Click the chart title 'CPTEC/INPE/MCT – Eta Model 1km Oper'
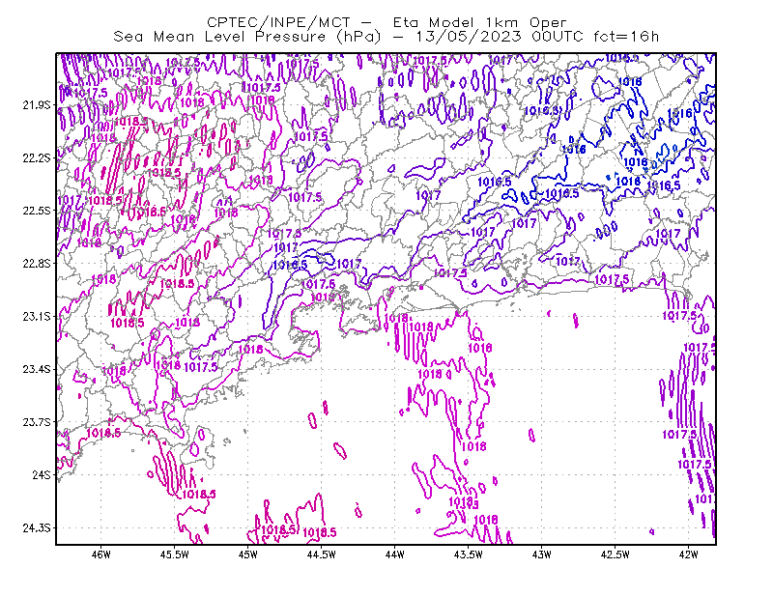Image resolution: width=773 pixels, height=597 pixels. point(386,22)
